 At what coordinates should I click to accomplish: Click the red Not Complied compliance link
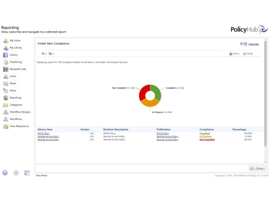pos(207,140)
